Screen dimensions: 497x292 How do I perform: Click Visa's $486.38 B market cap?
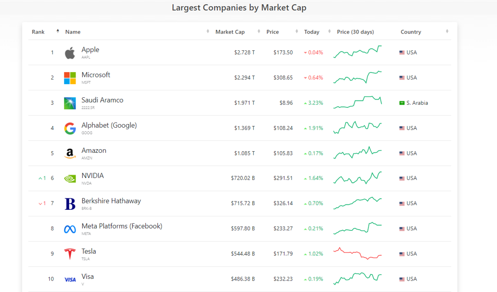[243, 279]
